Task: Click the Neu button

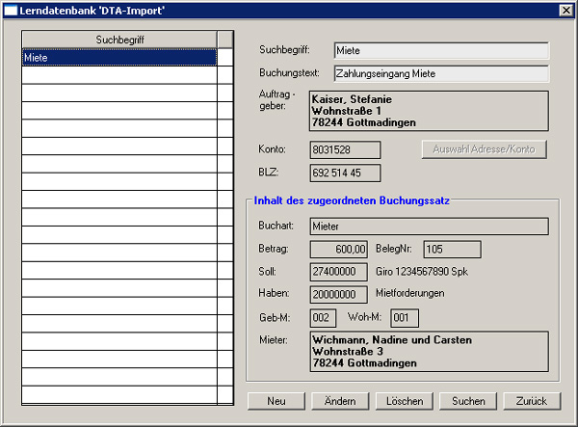Action: click(x=276, y=401)
